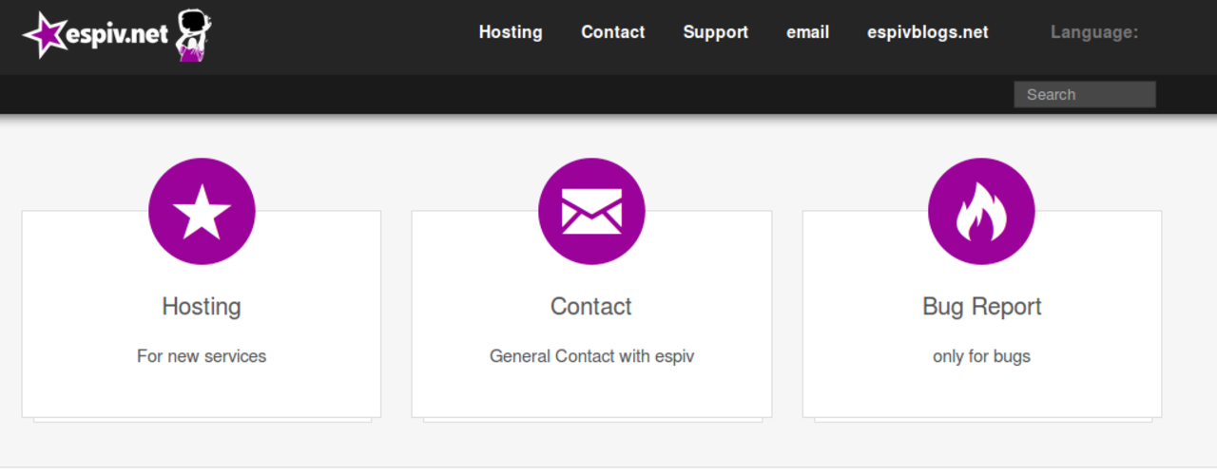Select 'For new services' description text
Viewport: 1217px width, 475px height.
click(x=202, y=356)
